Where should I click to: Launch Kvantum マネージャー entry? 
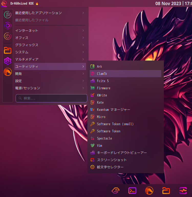[125, 110]
